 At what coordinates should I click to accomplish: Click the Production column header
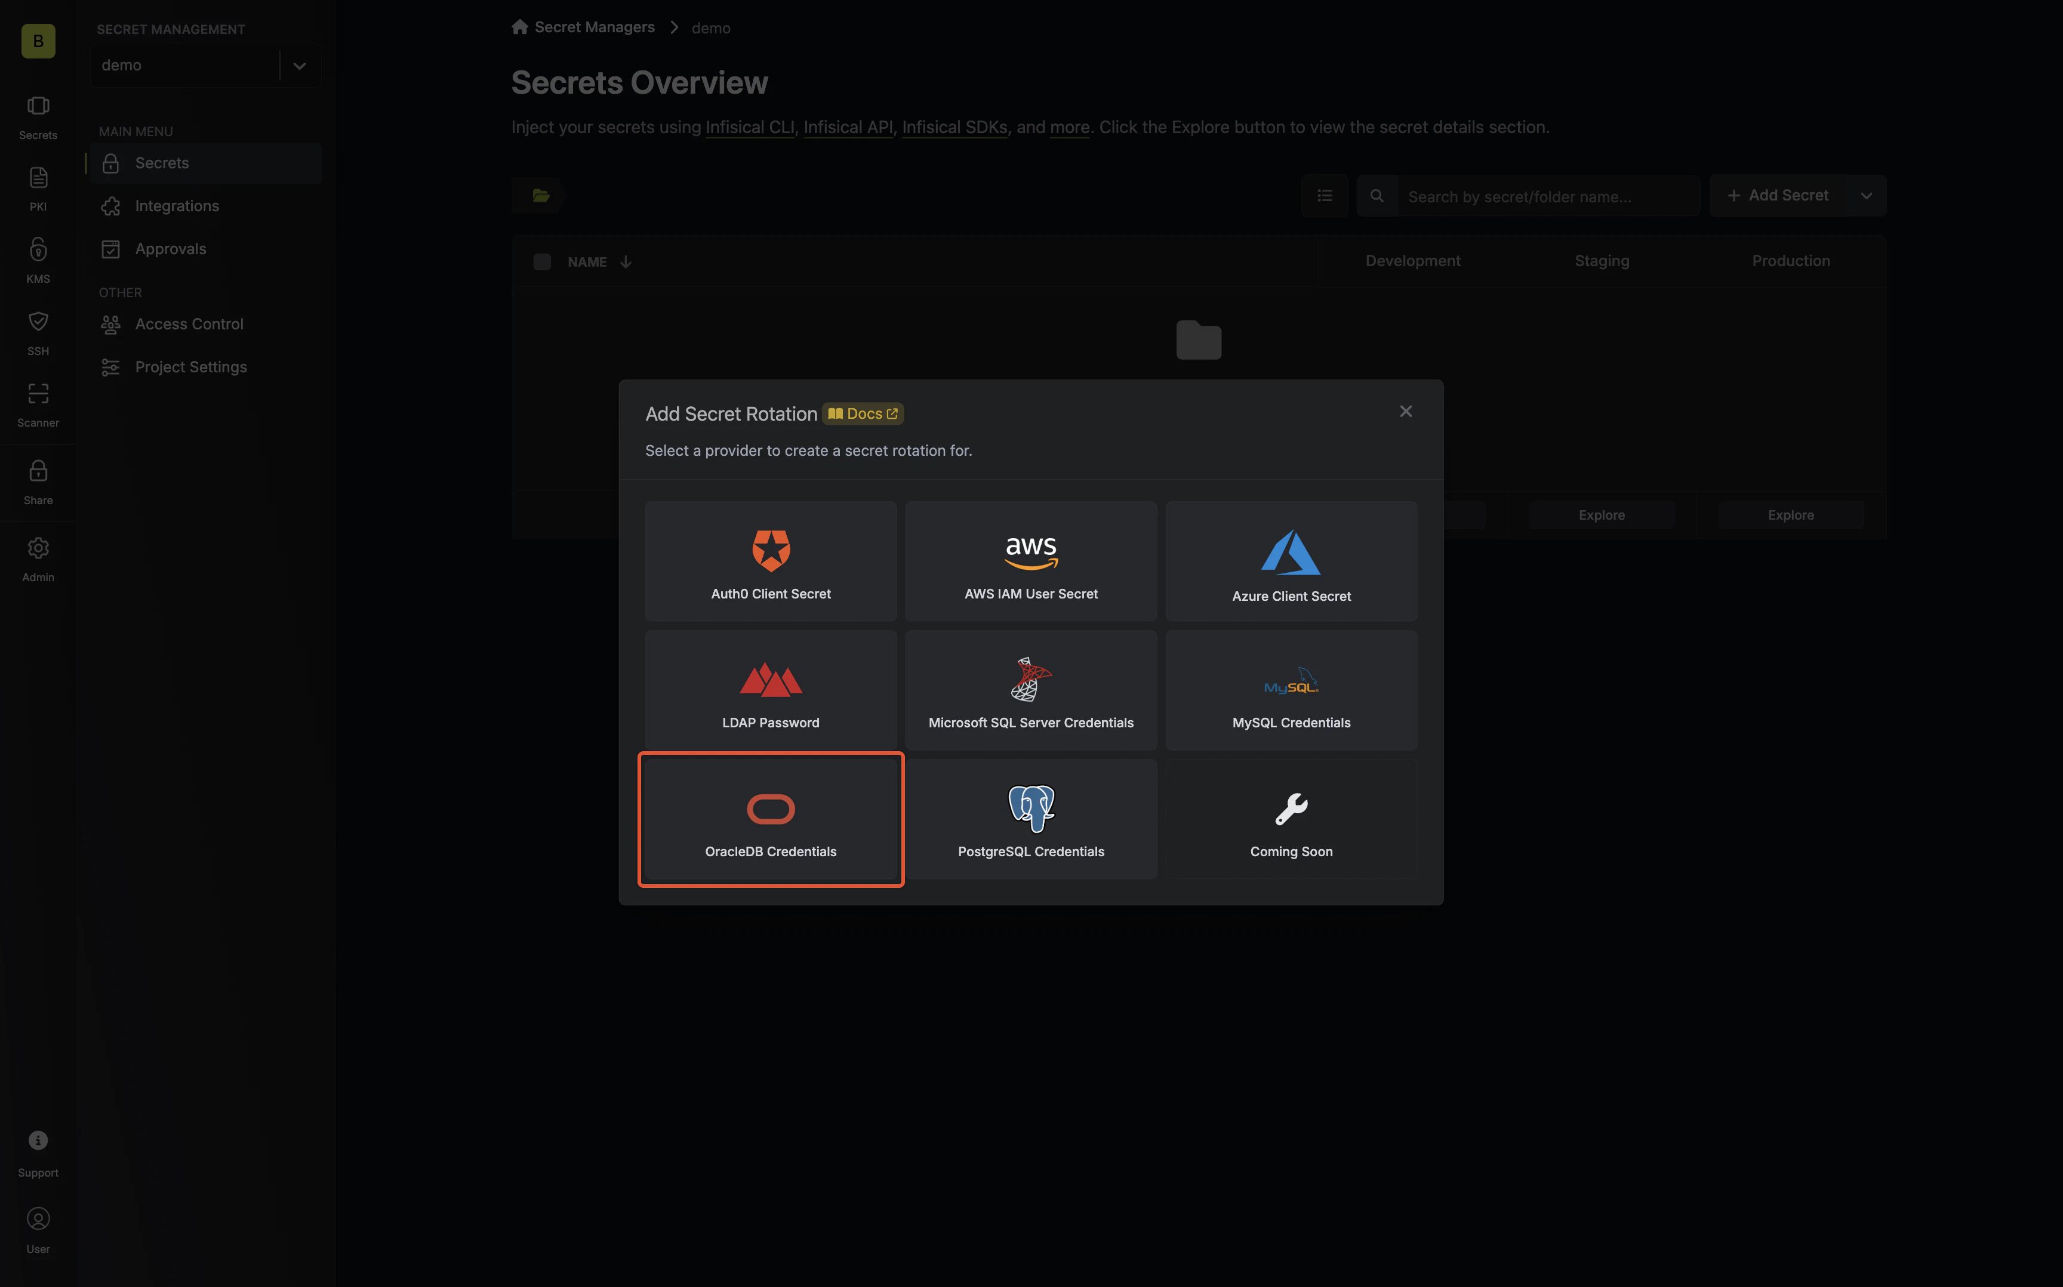pos(1791,261)
